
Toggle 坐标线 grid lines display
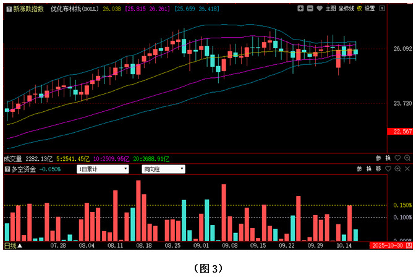346,9
